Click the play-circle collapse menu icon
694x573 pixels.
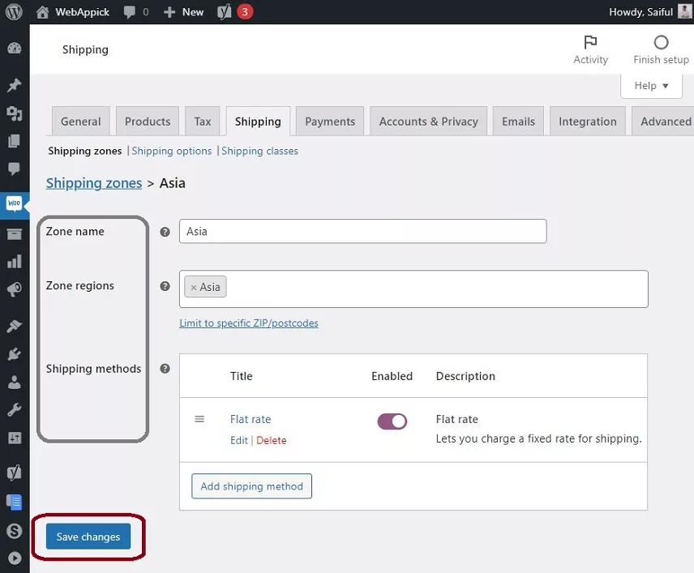14,558
